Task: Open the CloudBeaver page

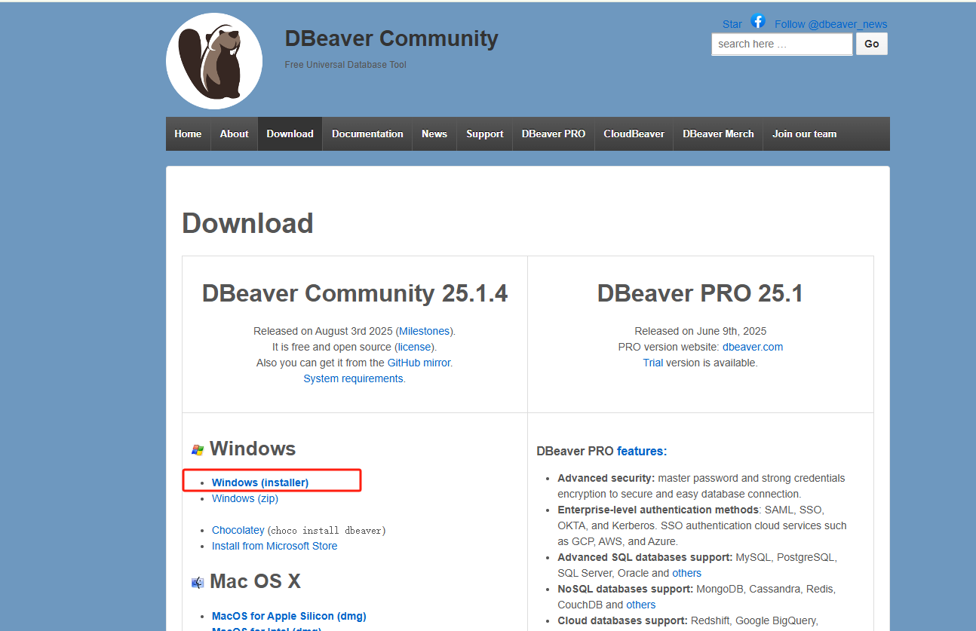Action: click(x=634, y=133)
